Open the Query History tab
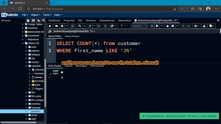 pos(72,36)
